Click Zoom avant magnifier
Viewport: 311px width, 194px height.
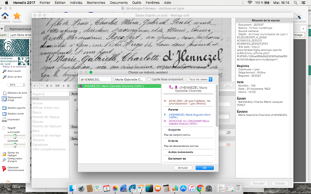pyautogui.click(x=4, y=71)
